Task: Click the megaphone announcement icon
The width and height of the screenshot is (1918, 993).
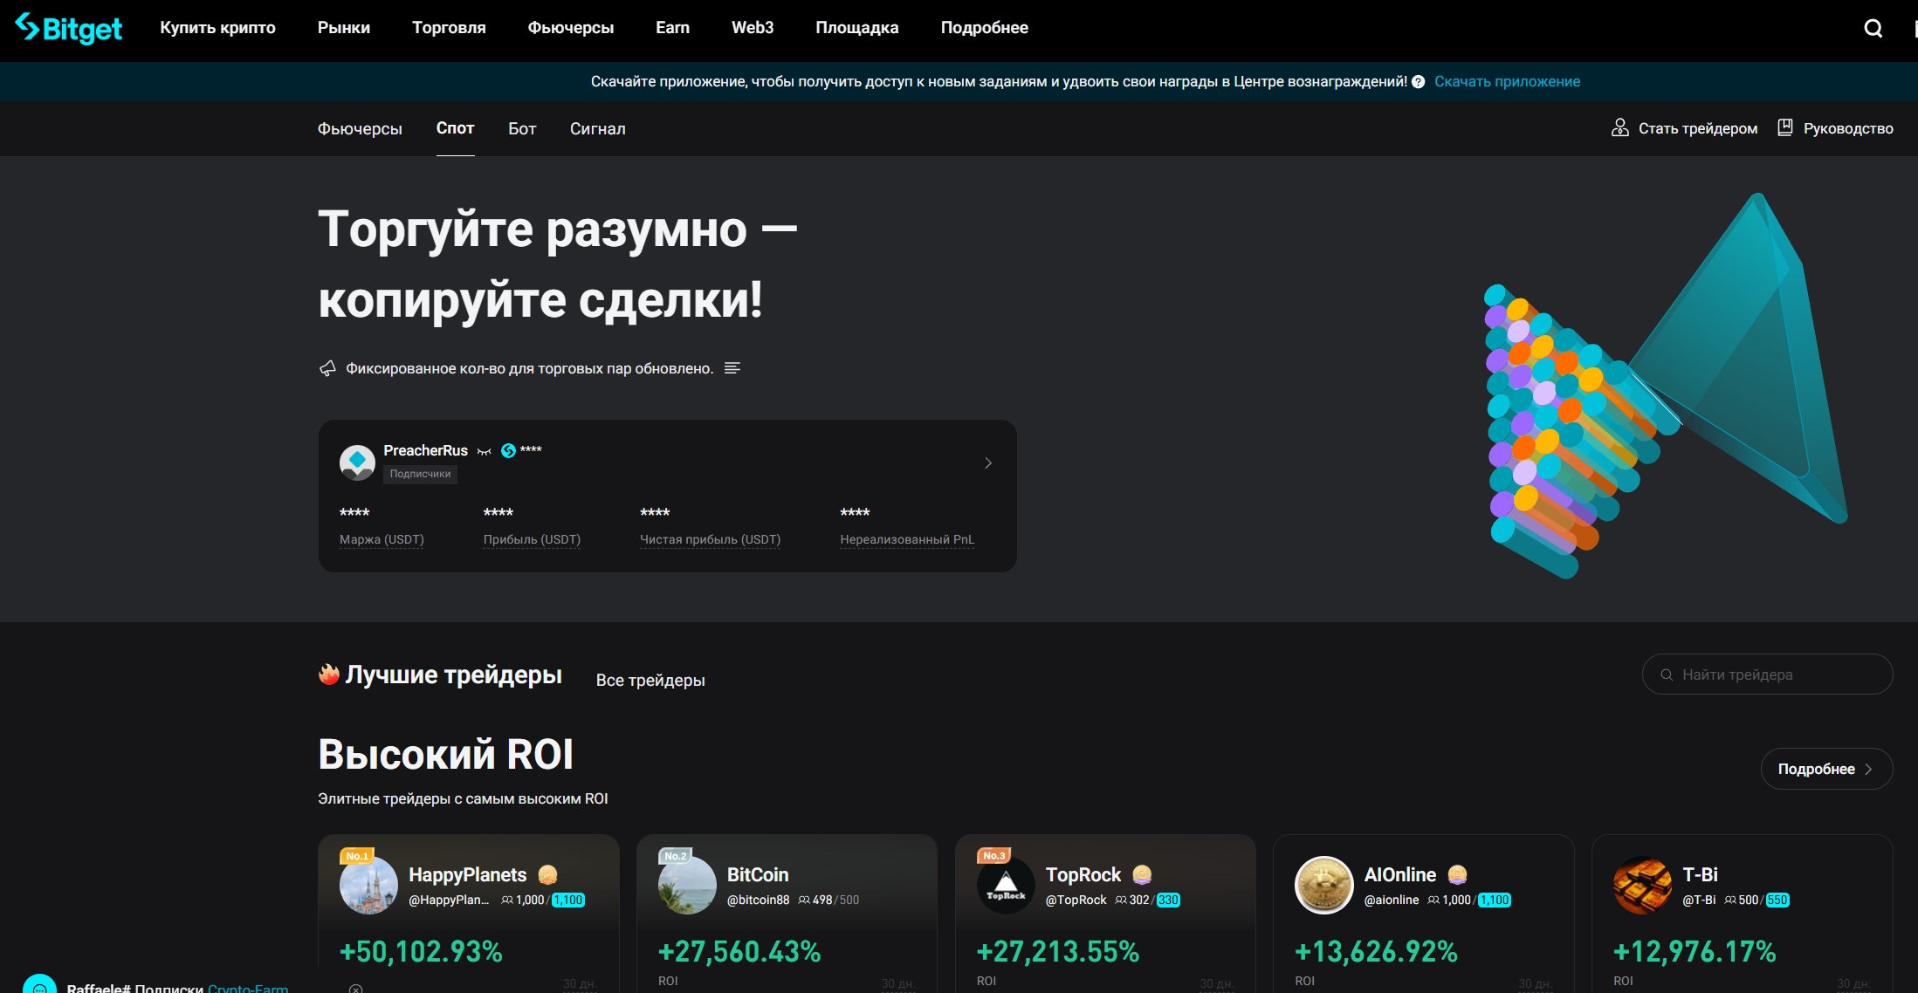Action: tap(327, 368)
